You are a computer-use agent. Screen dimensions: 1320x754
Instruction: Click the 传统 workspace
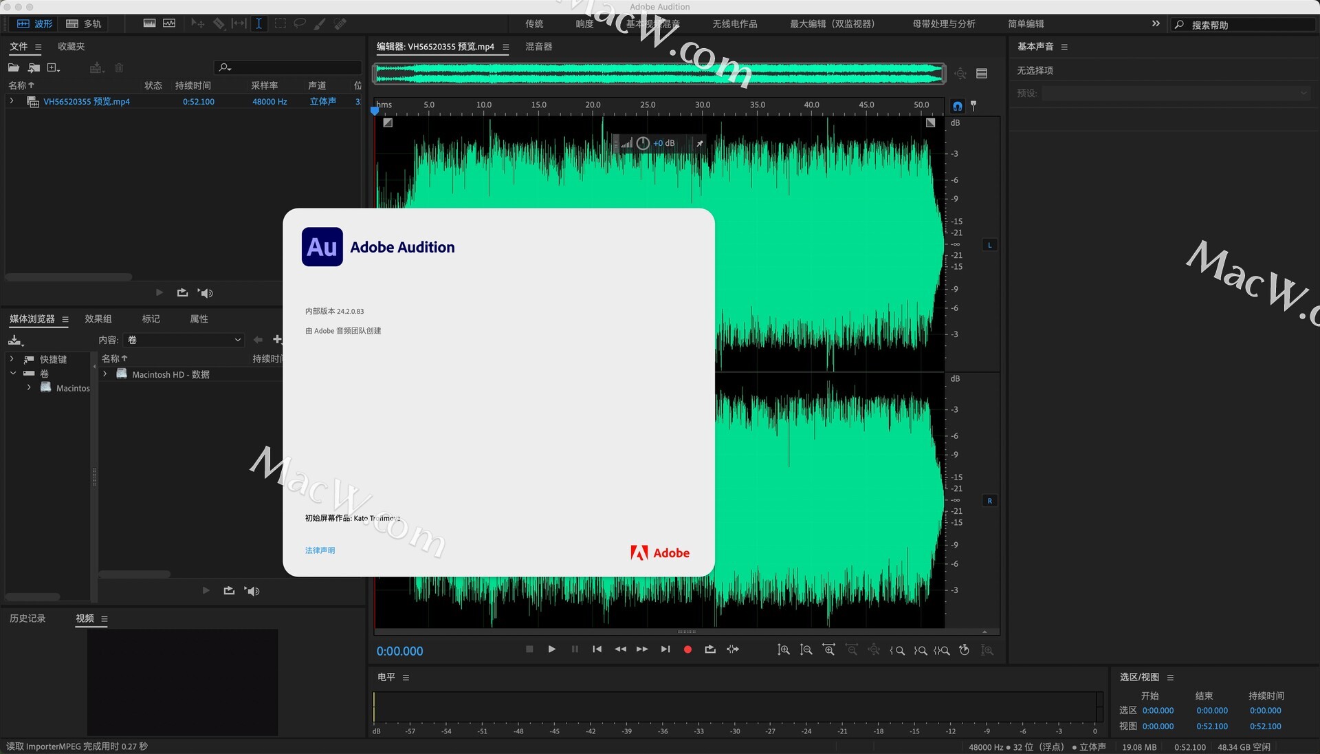click(534, 23)
